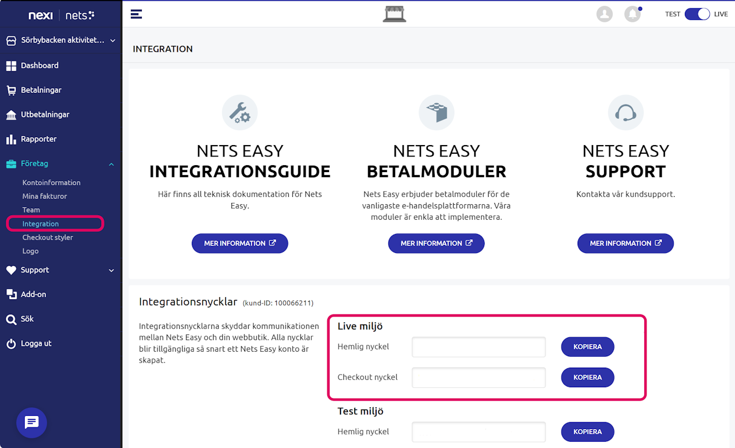735x448 pixels.
Task: Click the storefront icon in the header
Action: tap(394, 14)
